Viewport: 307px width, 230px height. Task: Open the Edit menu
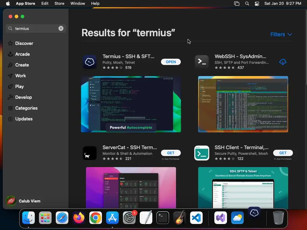[45, 3]
